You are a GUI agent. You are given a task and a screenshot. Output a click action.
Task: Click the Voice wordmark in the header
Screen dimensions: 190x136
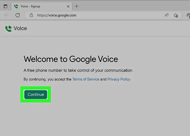[x=20, y=28]
